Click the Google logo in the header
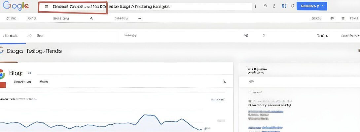The height and width of the screenshot is (132, 360). (x=15, y=6)
